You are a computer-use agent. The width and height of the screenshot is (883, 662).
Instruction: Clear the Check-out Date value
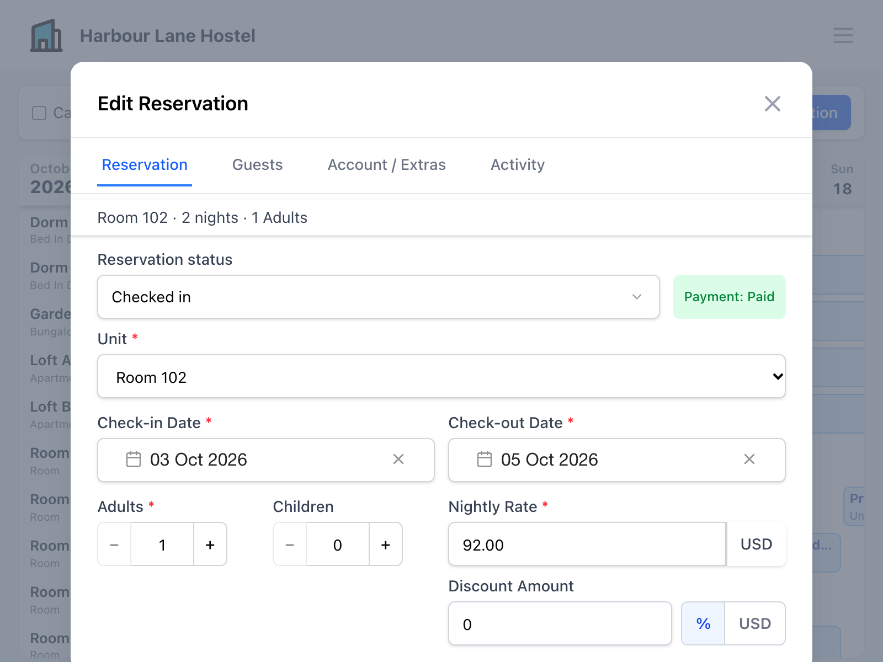(749, 459)
